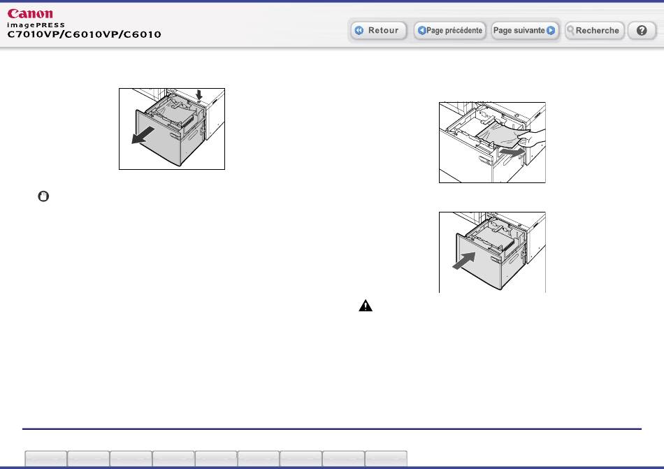Image resolution: width=664 pixels, height=469 pixels.
Task: Open help via question mark icon
Action: (x=641, y=31)
